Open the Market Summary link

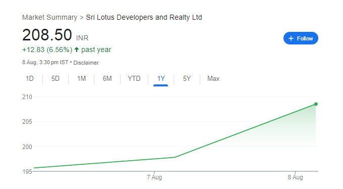[49, 17]
